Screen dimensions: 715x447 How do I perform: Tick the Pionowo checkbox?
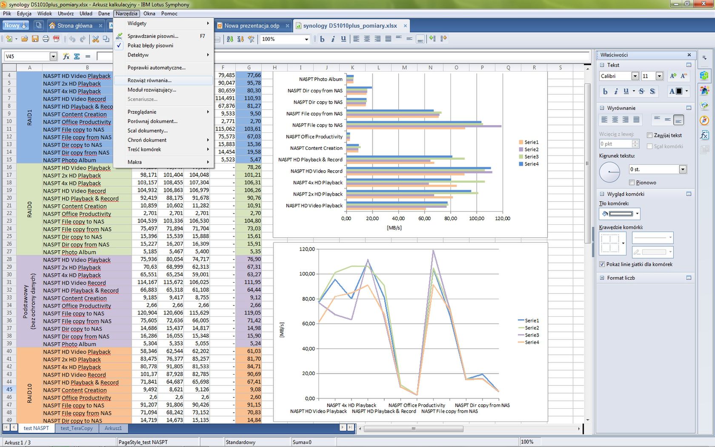point(632,183)
